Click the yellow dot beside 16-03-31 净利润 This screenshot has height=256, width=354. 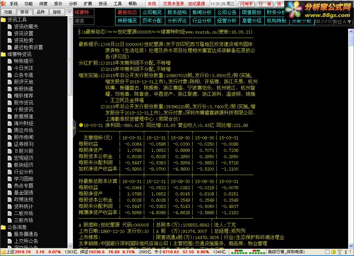pos(81,125)
